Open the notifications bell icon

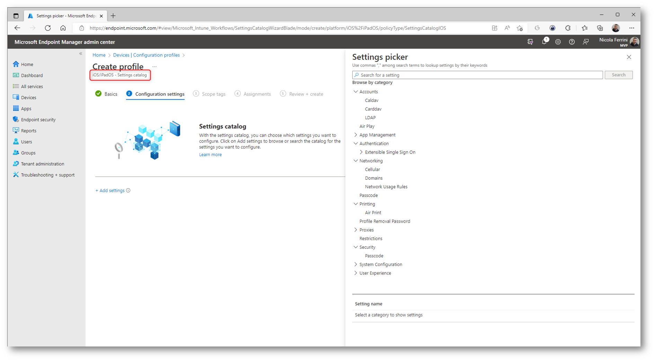(x=544, y=42)
